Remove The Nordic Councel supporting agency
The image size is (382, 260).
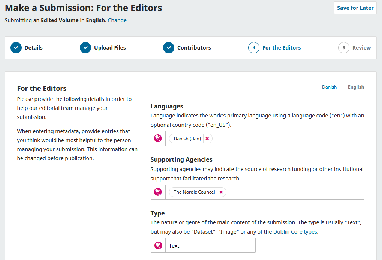tap(221, 192)
